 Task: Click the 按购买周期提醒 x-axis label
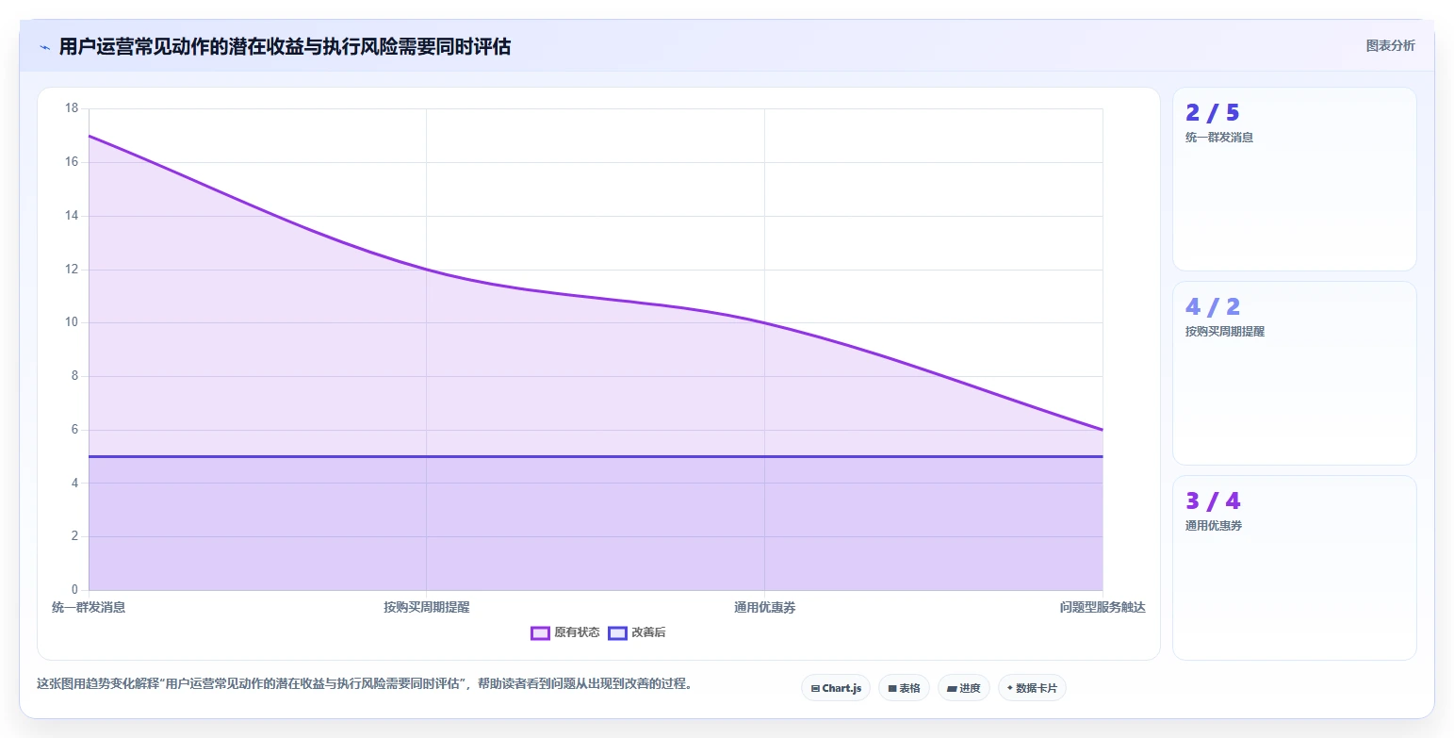[x=426, y=607]
